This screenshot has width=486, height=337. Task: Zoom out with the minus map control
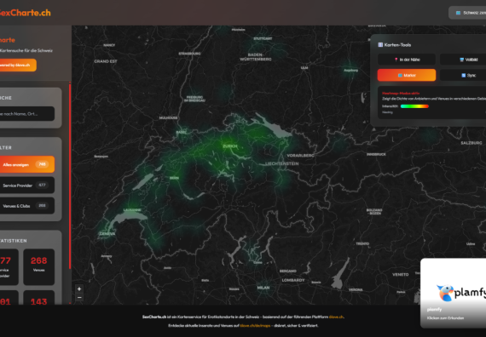79,297
